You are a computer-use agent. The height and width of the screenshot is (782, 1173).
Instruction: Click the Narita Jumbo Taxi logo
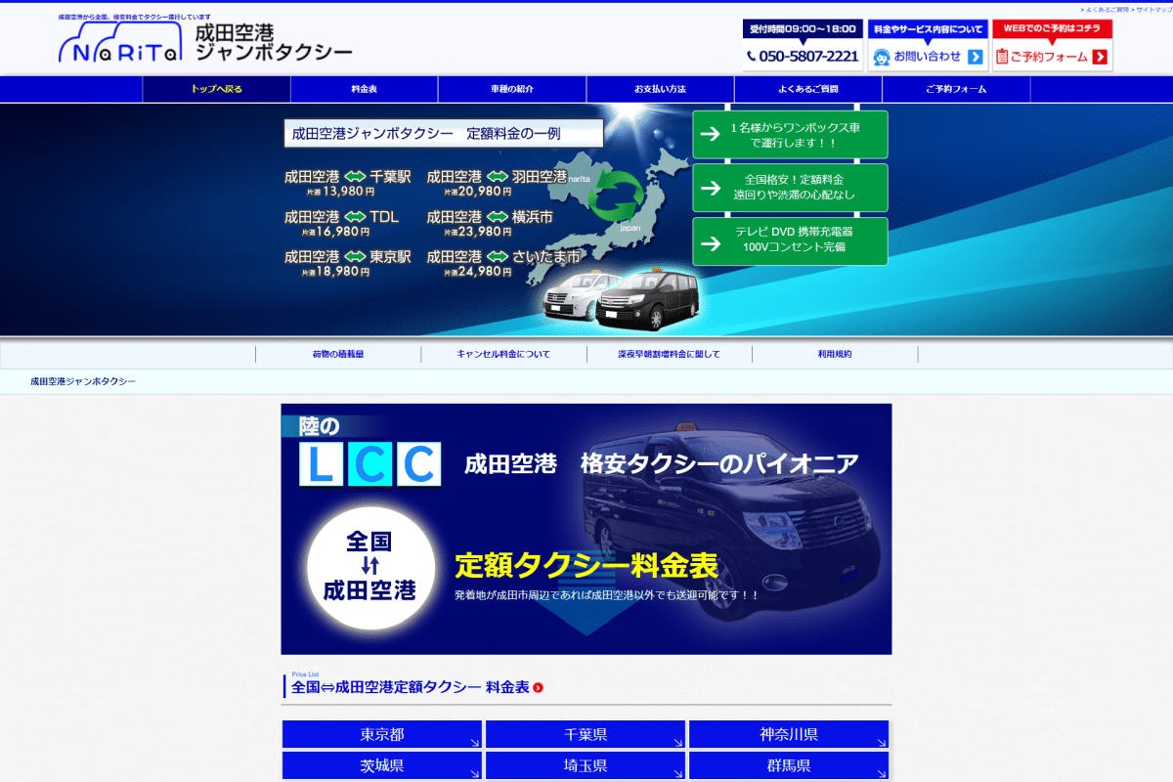[x=205, y=42]
